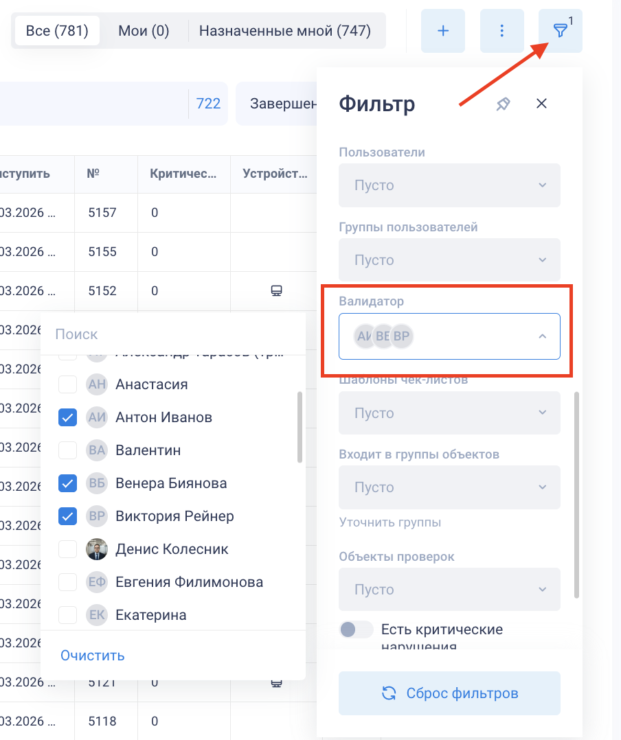This screenshot has height=740, width=621.
Task: Click the plus add button
Action: (443, 31)
